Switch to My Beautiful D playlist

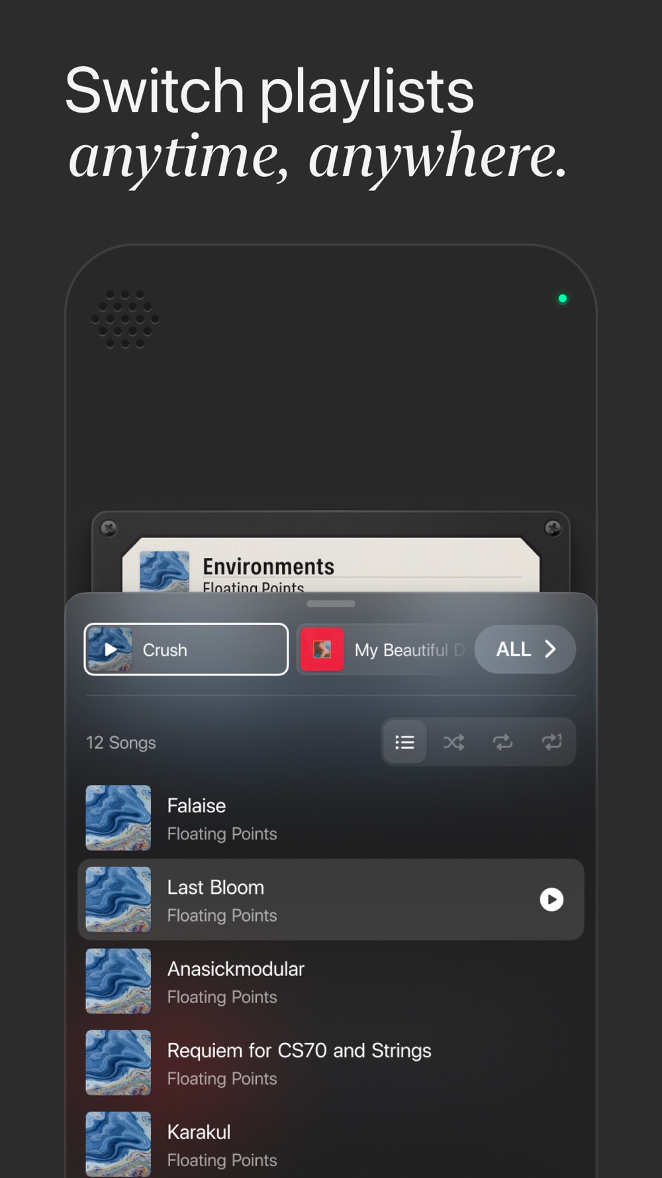point(384,649)
